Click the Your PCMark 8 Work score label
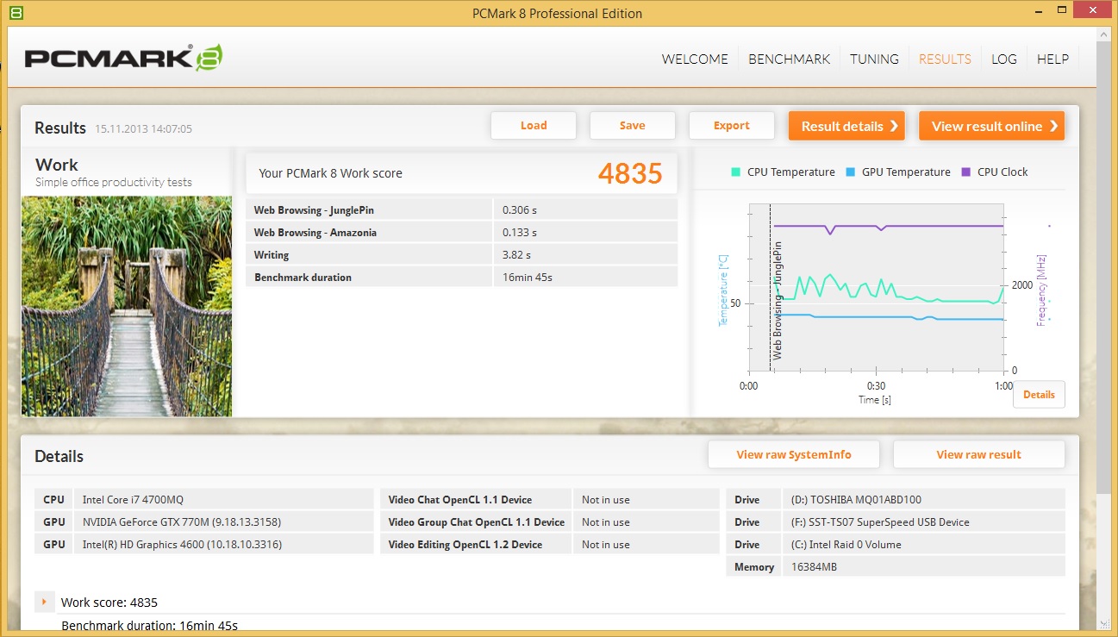Image resolution: width=1118 pixels, height=637 pixels. 330,173
